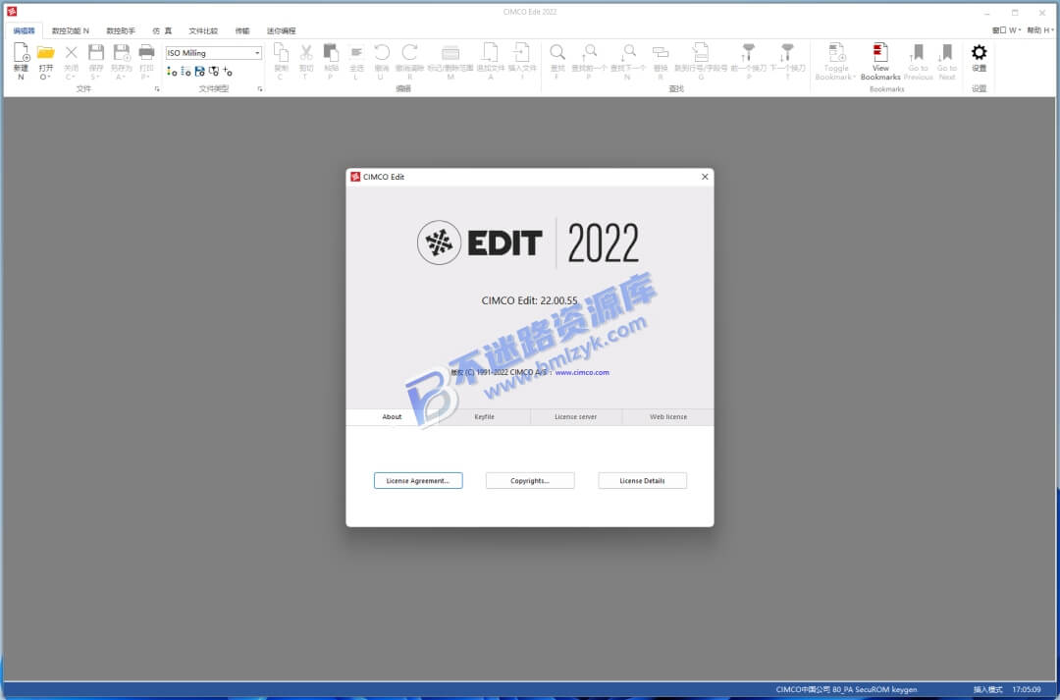Switch to the 数控助手 ribbon tab
Image resolution: width=1060 pixels, height=700 pixels.
pos(121,30)
